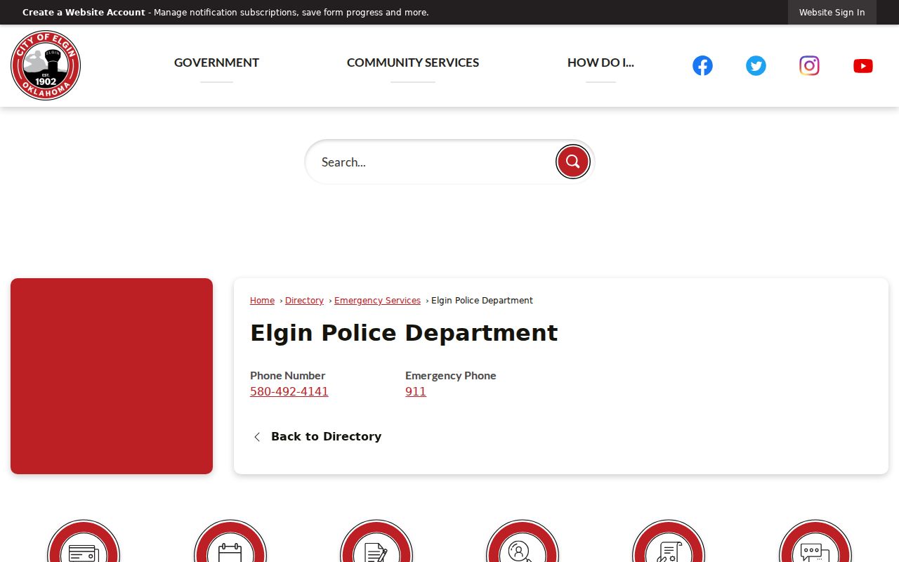The width and height of the screenshot is (899, 562).
Task: Click the red magnifier search button
Action: pyautogui.click(x=573, y=162)
